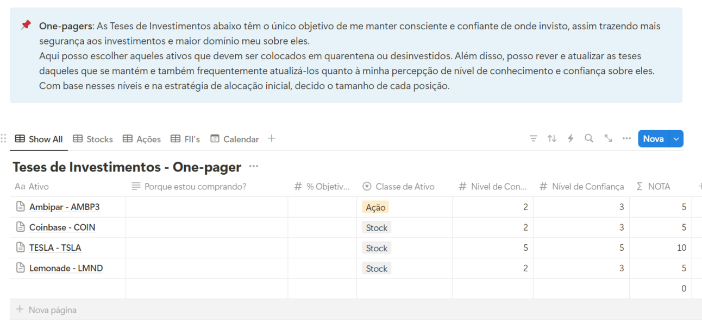Open Nível de Con... column header
702x324 pixels.
click(x=493, y=186)
